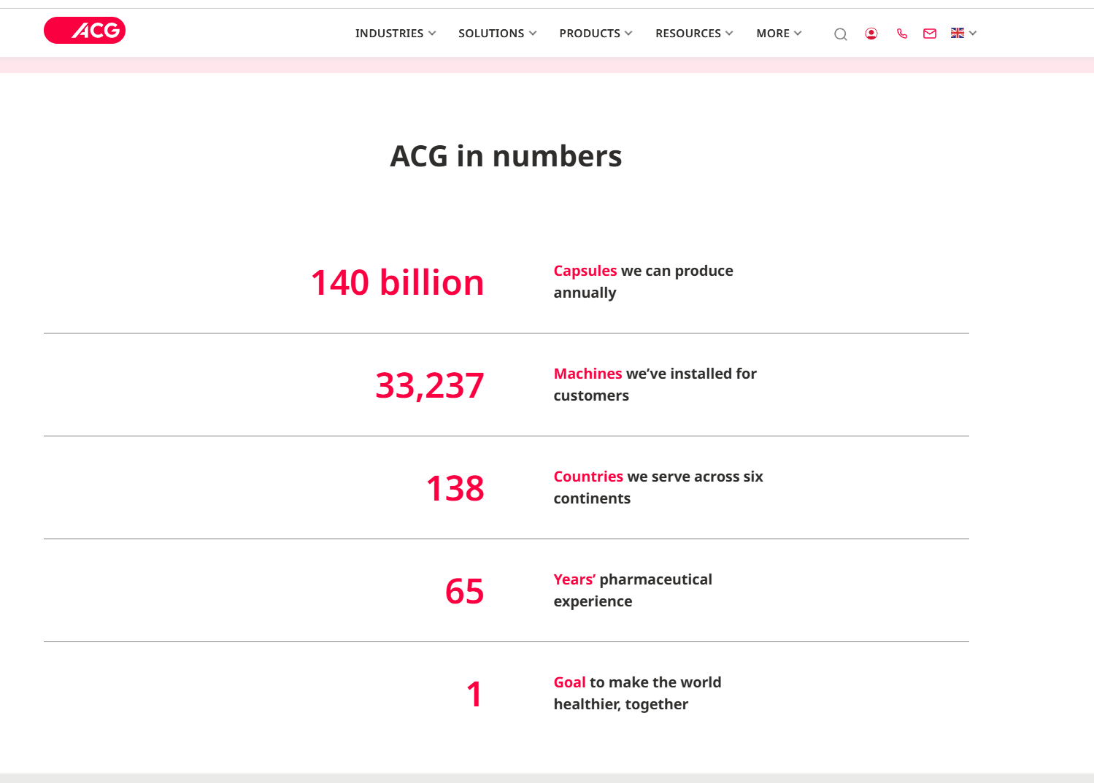Click the red Years' link
Screen dimensions: 1094x783
point(574,579)
